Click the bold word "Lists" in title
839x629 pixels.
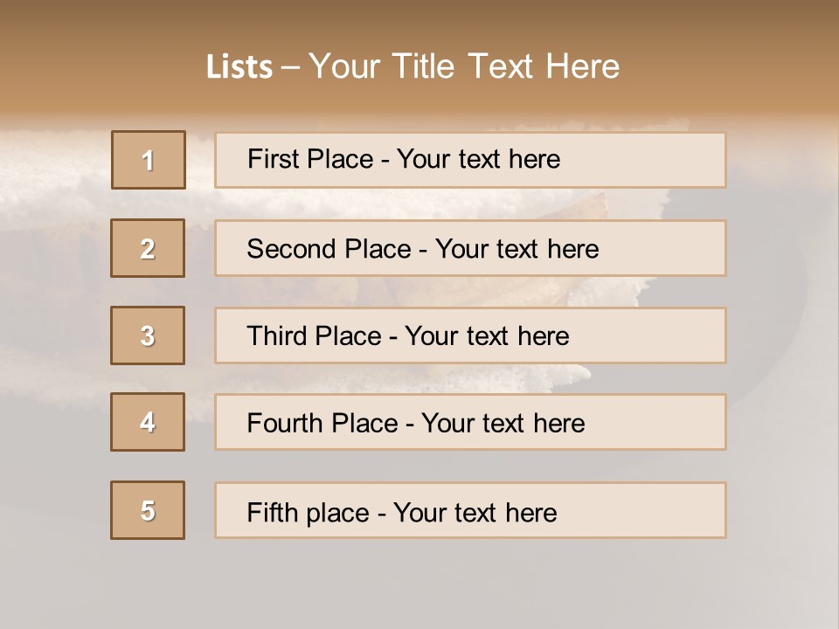[239, 67]
